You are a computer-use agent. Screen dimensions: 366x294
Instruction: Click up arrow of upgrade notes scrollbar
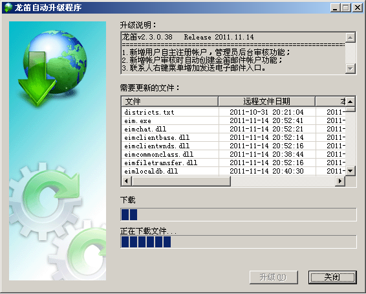pyautogui.click(x=350, y=38)
